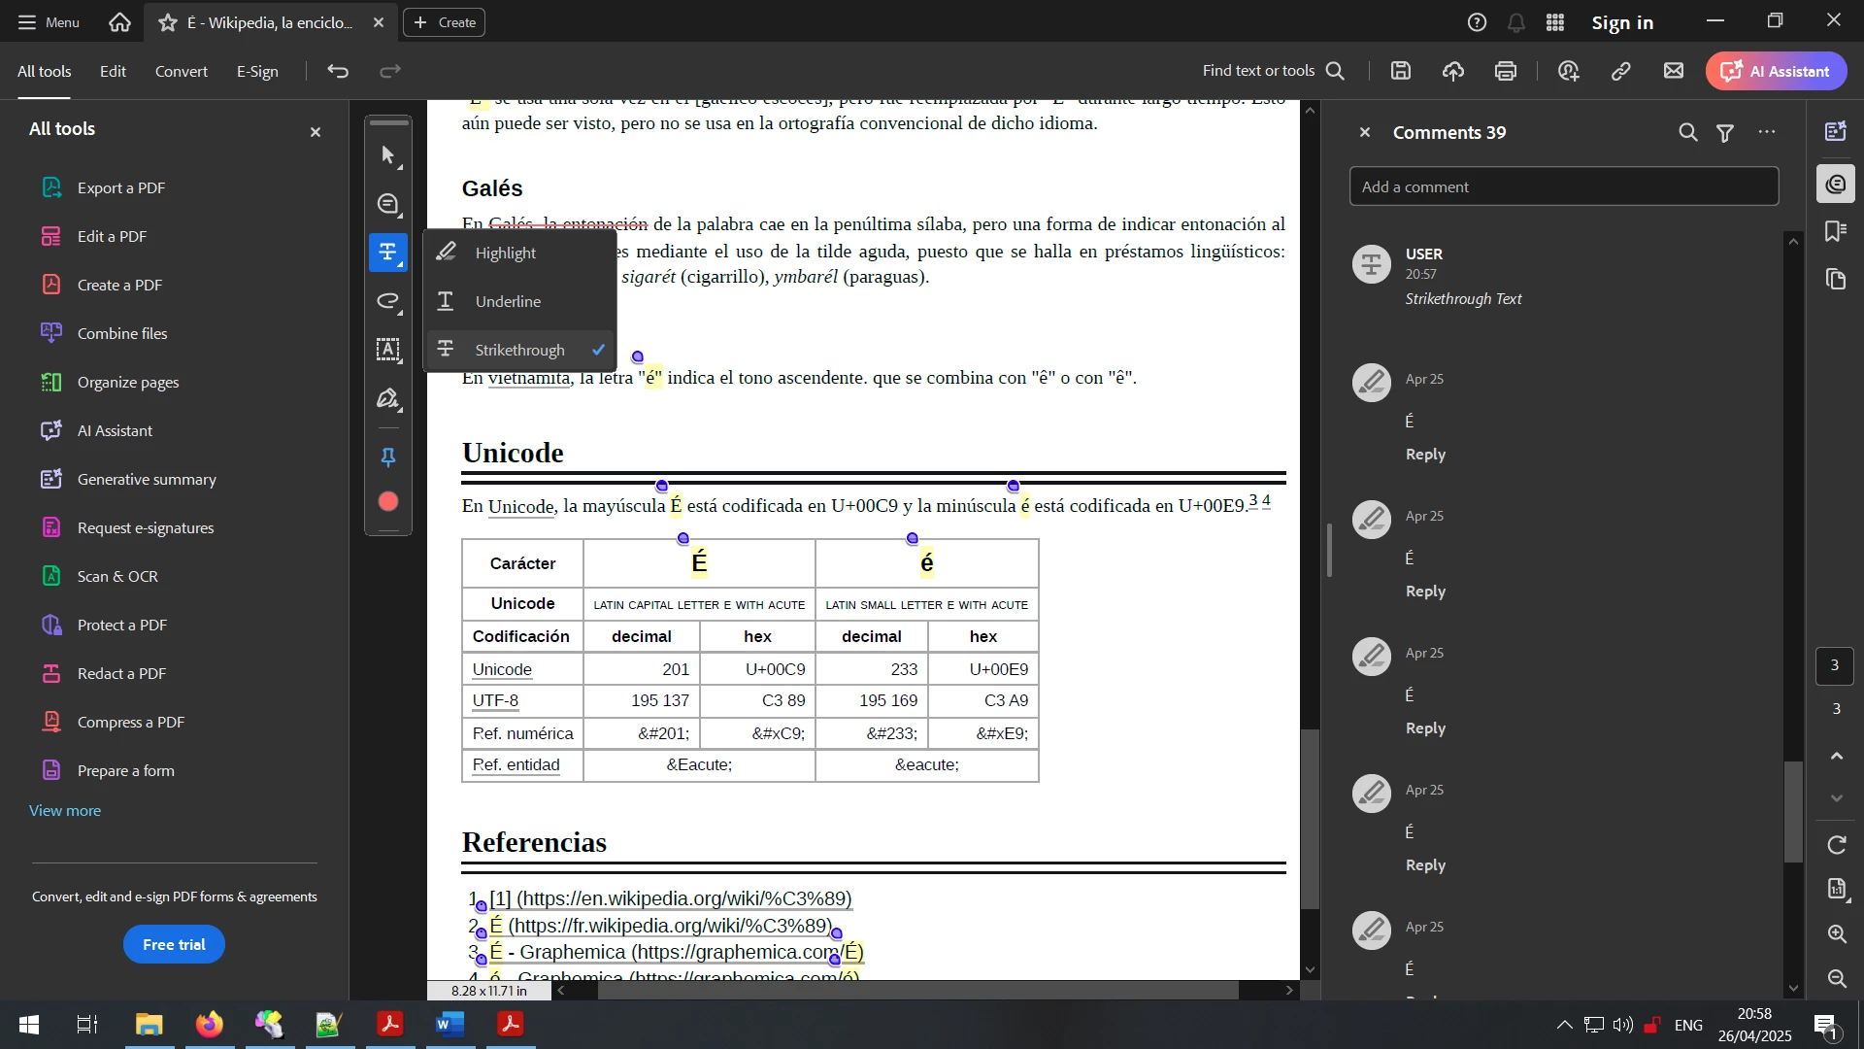Screen dimensions: 1864x1049
Task: Pick the red color swatch circle
Action: [388, 502]
